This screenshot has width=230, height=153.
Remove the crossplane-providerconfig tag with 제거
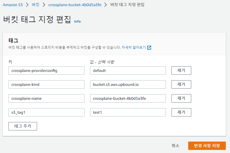pyautogui.click(x=181, y=71)
